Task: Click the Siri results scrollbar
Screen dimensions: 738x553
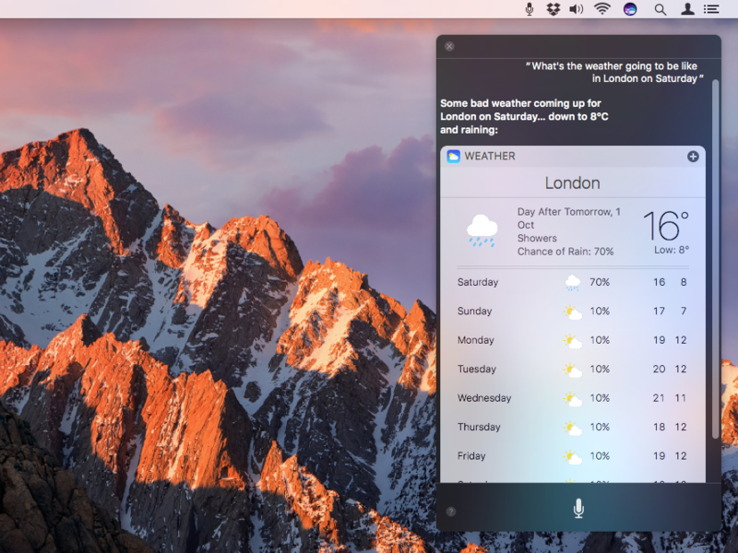Action: click(x=716, y=259)
